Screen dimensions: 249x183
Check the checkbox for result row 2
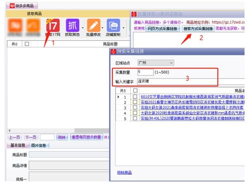point(135,102)
